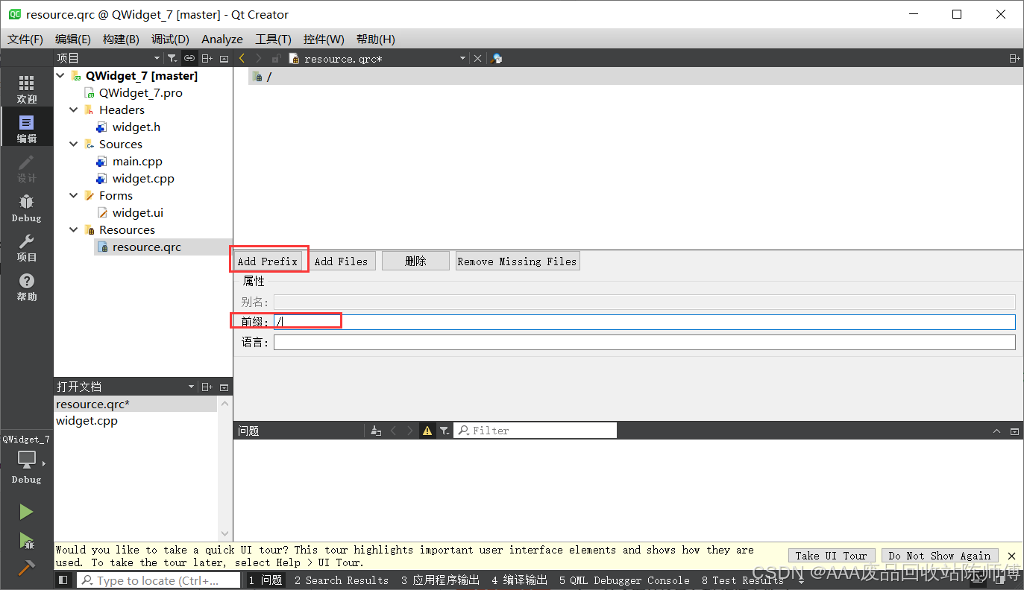This screenshot has width=1024, height=590.
Task: Collapse the Forms folder
Action: [74, 196]
